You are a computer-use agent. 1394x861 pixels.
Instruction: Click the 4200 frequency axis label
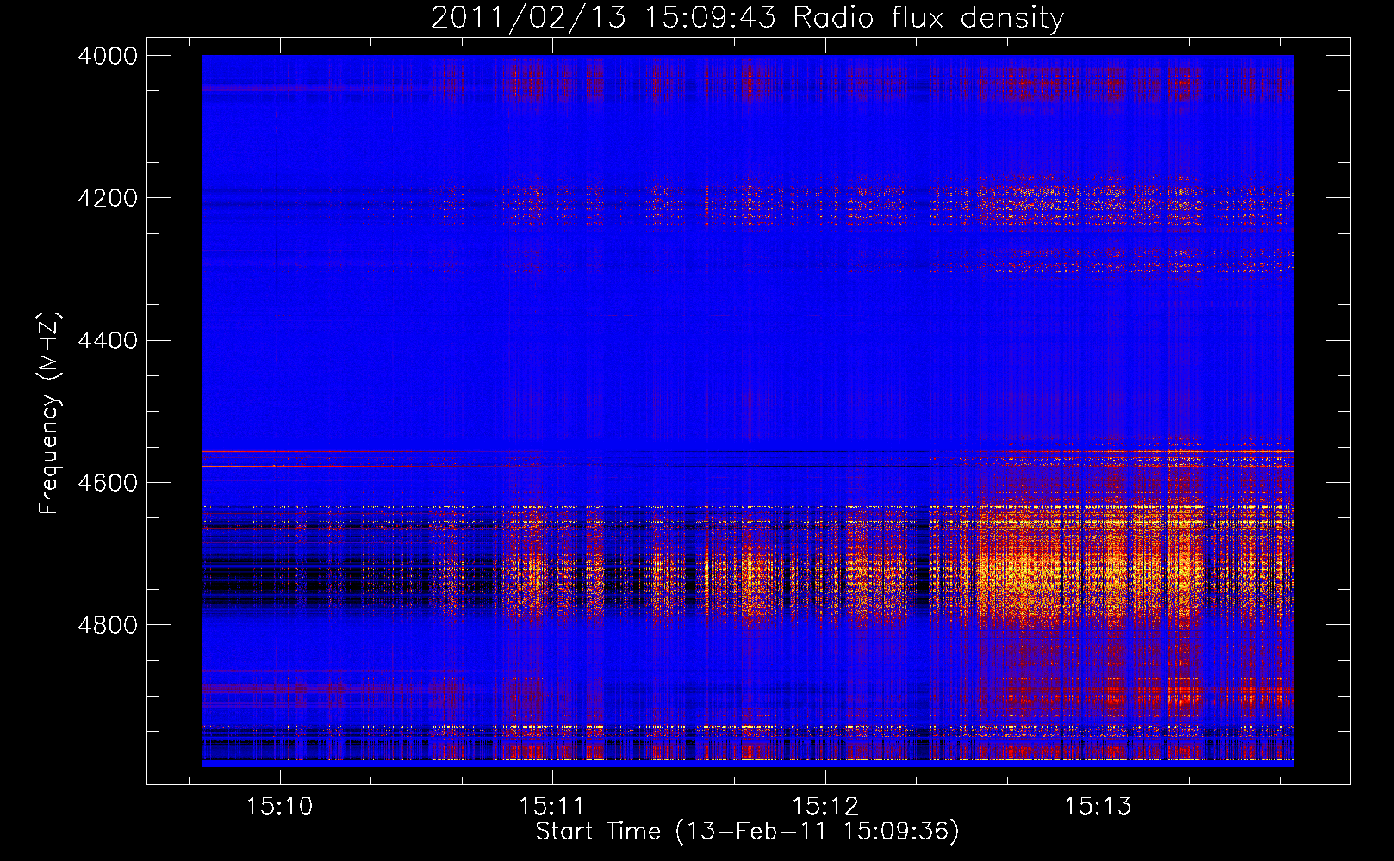coord(108,198)
